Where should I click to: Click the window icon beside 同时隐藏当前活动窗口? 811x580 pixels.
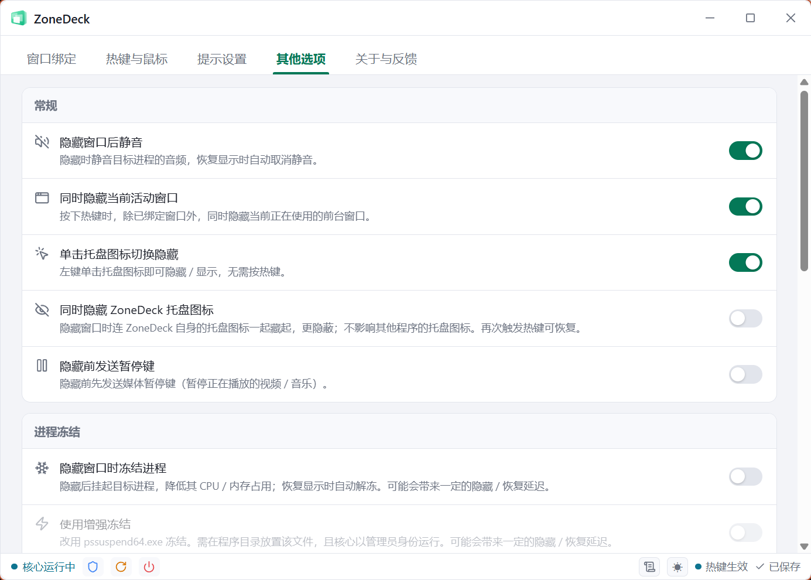[42, 197]
